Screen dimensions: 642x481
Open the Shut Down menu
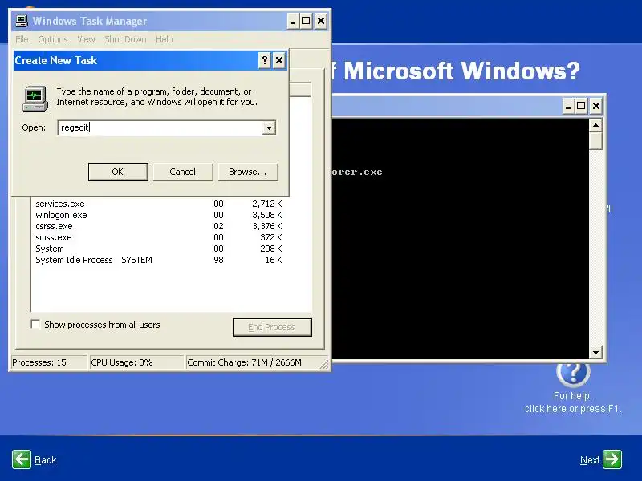coord(125,39)
